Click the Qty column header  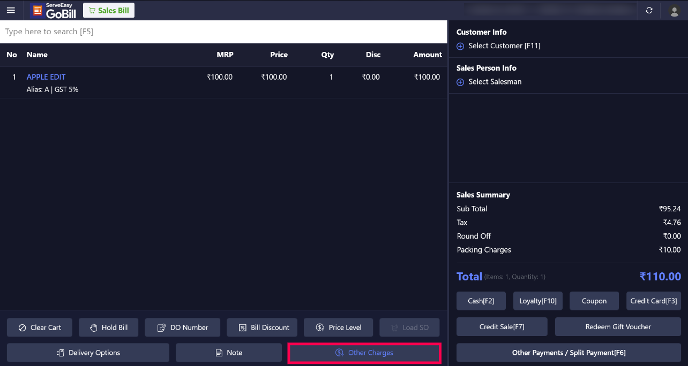pos(327,55)
